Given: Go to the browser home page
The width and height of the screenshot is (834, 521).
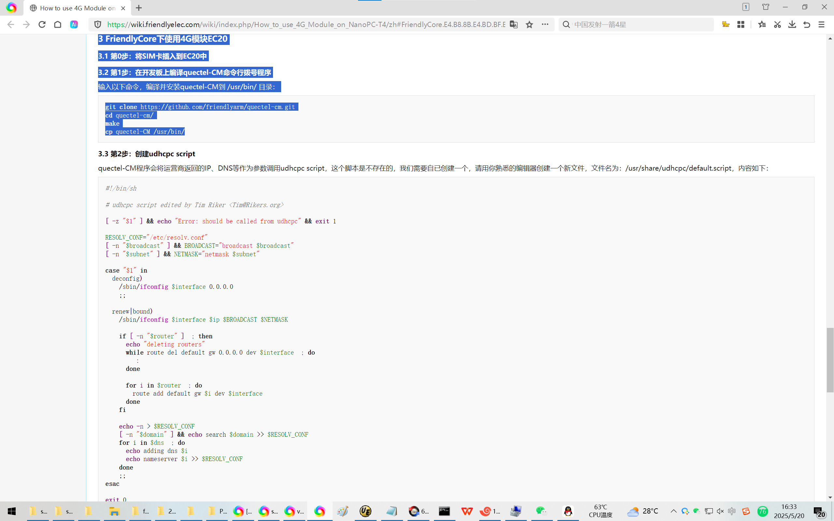Looking at the screenshot, I should 58,24.
